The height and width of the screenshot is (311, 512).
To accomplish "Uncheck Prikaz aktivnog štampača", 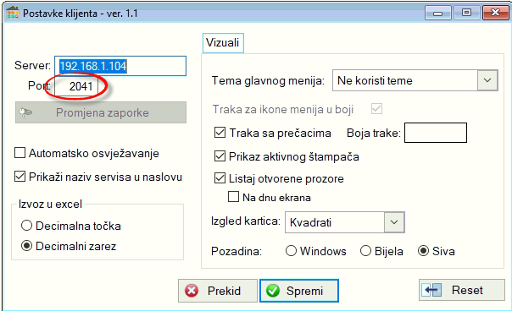I will pyautogui.click(x=220, y=156).
